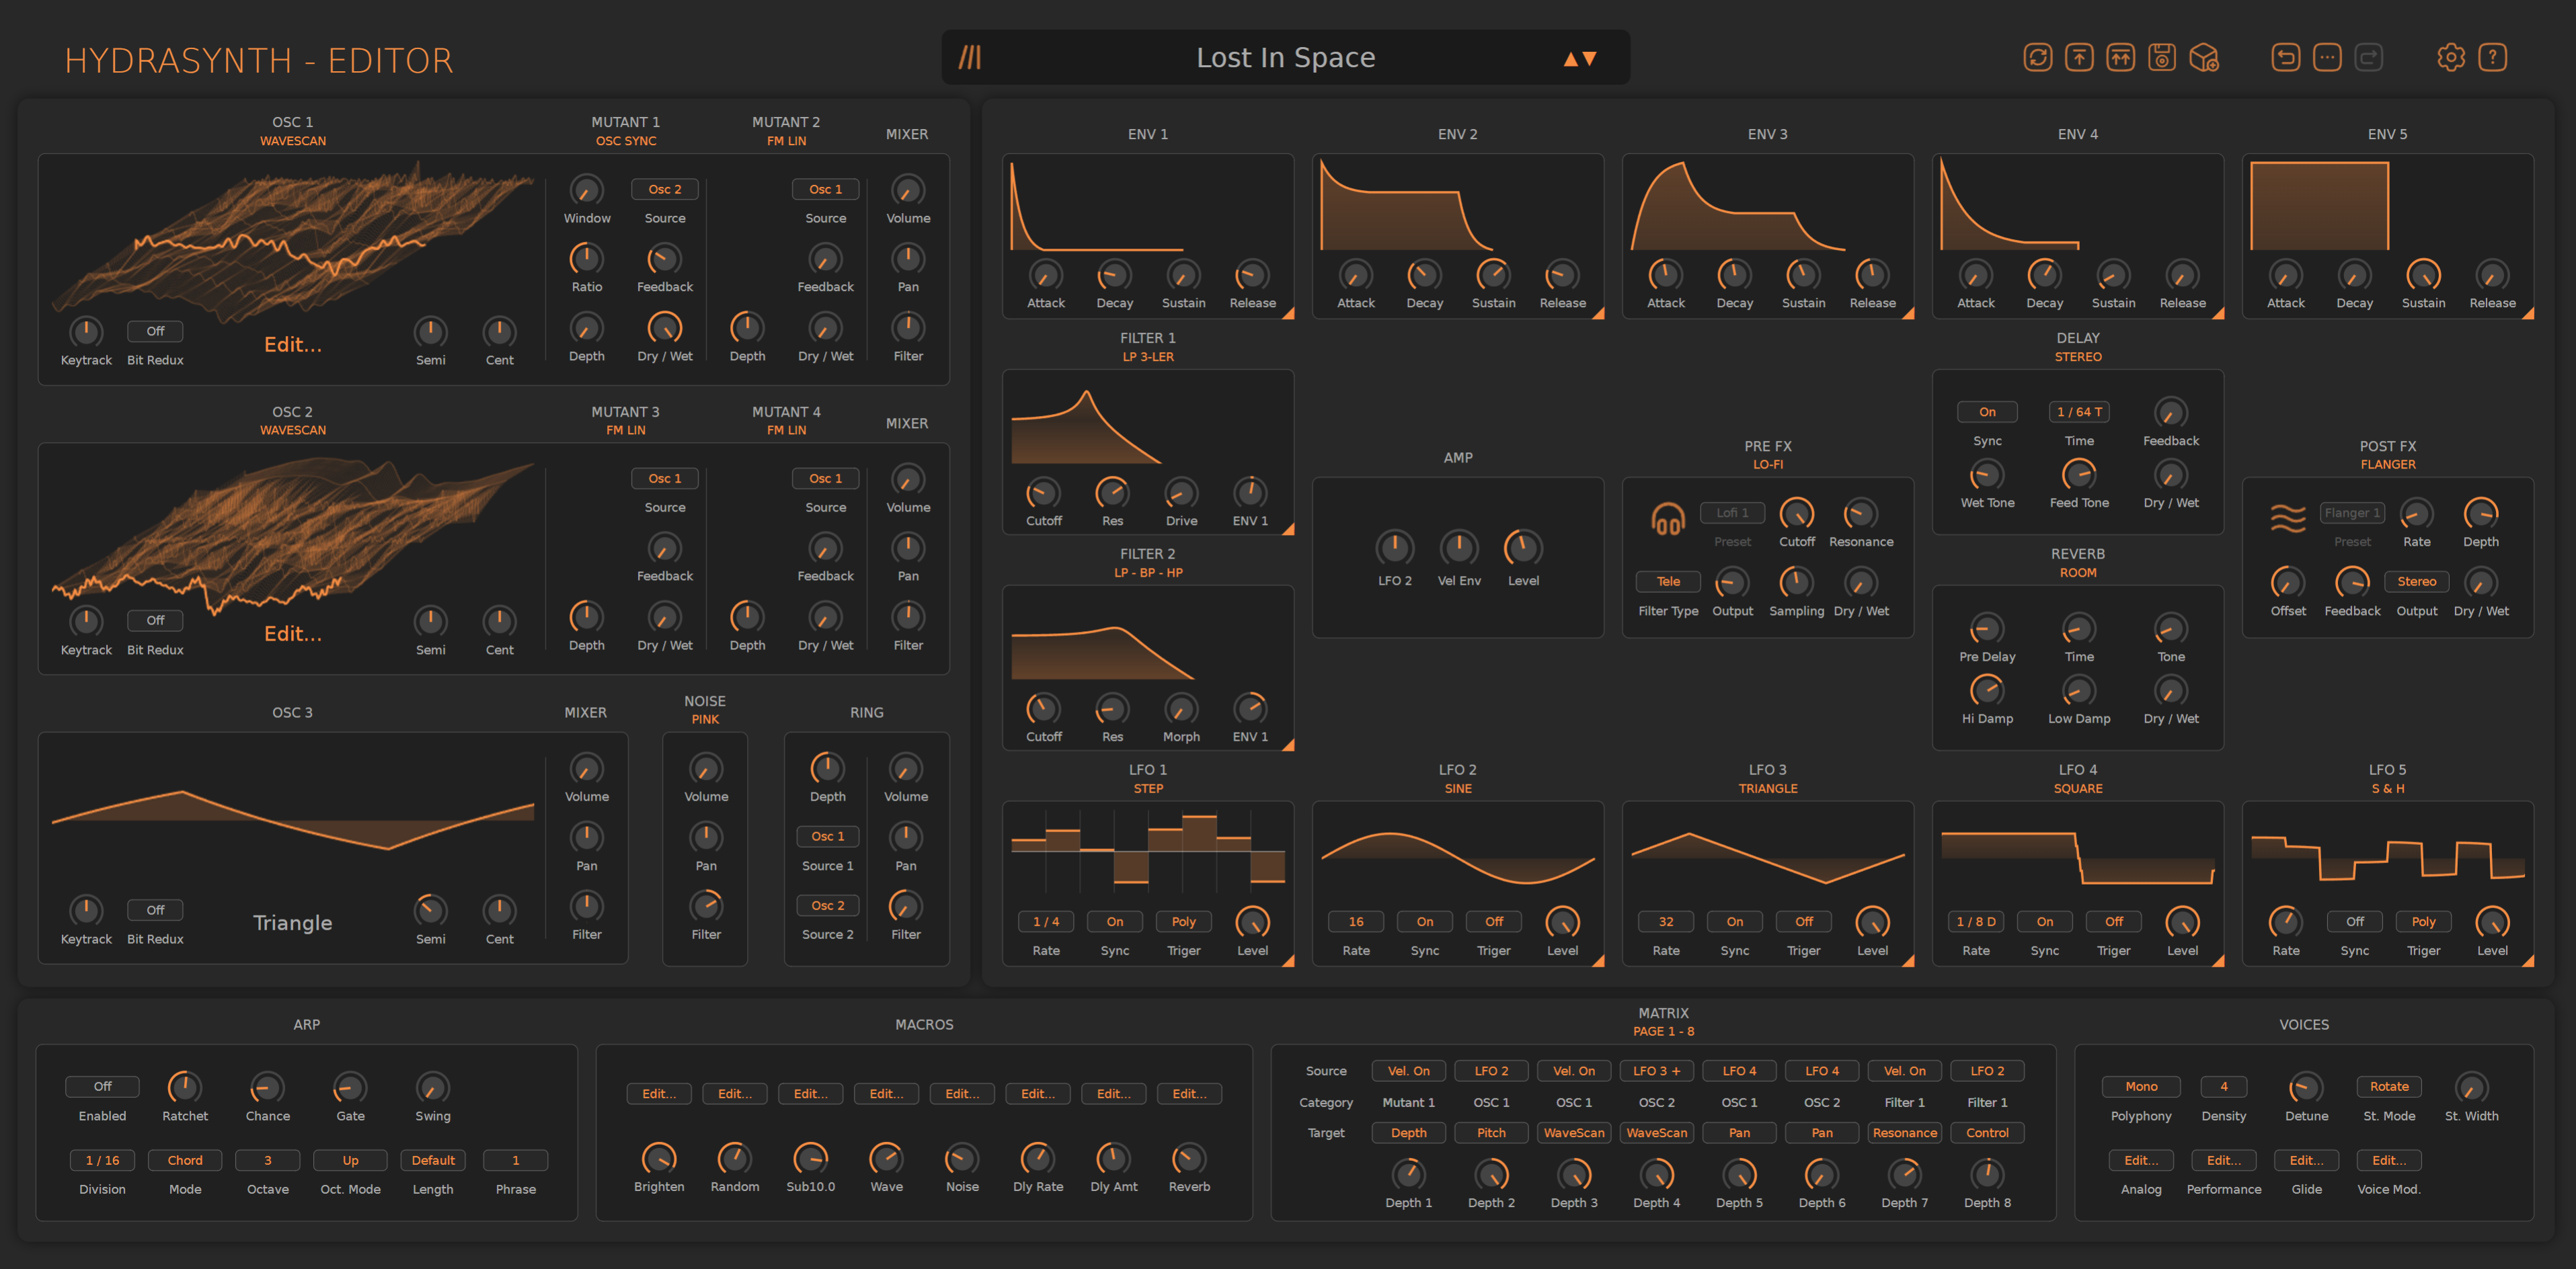
Task: Click Delay Time 1 / 64 T field
Action: tap(2079, 411)
